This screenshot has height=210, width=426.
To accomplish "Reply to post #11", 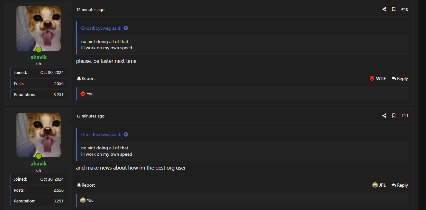I will click(400, 185).
